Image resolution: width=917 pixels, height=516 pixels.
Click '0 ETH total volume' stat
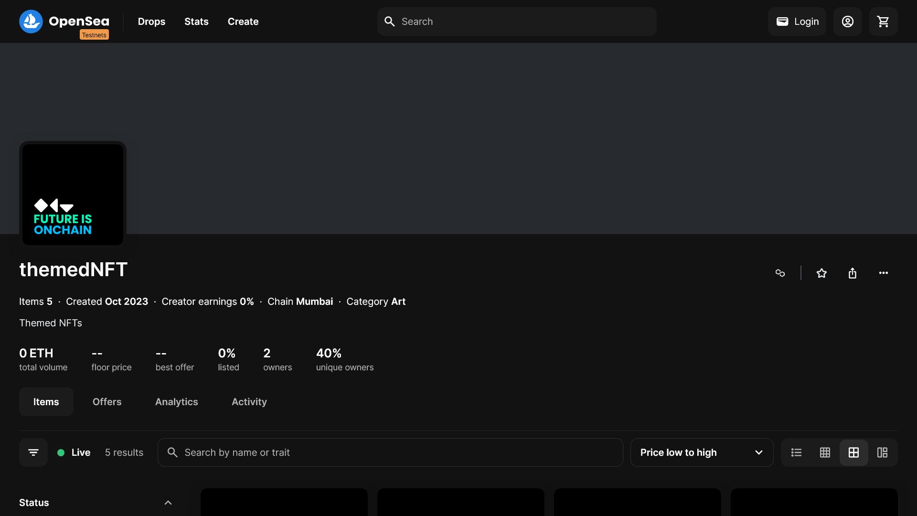tap(43, 359)
